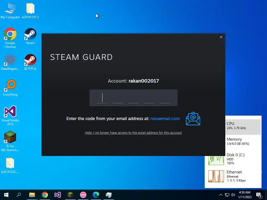267x200 pixels.
Task: Click the Ethernet throughput graph thumbnail
Action: (x=216, y=176)
